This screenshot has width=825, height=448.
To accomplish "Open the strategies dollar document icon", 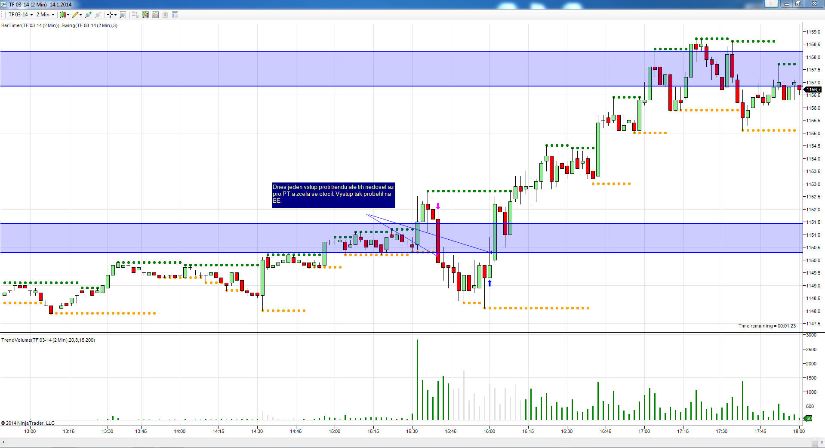I will click(x=165, y=15).
